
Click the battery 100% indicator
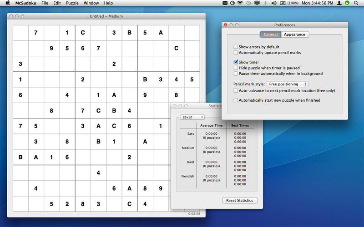tap(289, 3)
